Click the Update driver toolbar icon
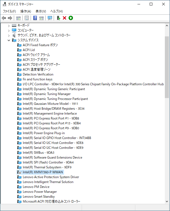The width and height of the screenshot is (170, 211). (59, 18)
